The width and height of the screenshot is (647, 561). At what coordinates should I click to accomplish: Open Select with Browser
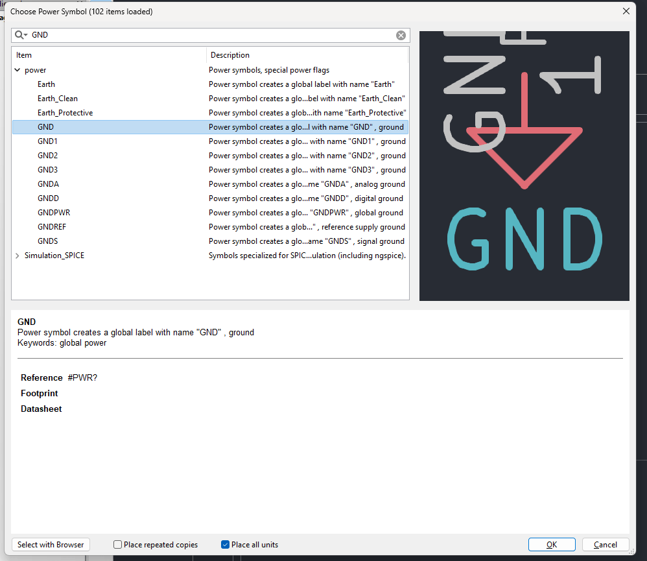click(x=51, y=545)
